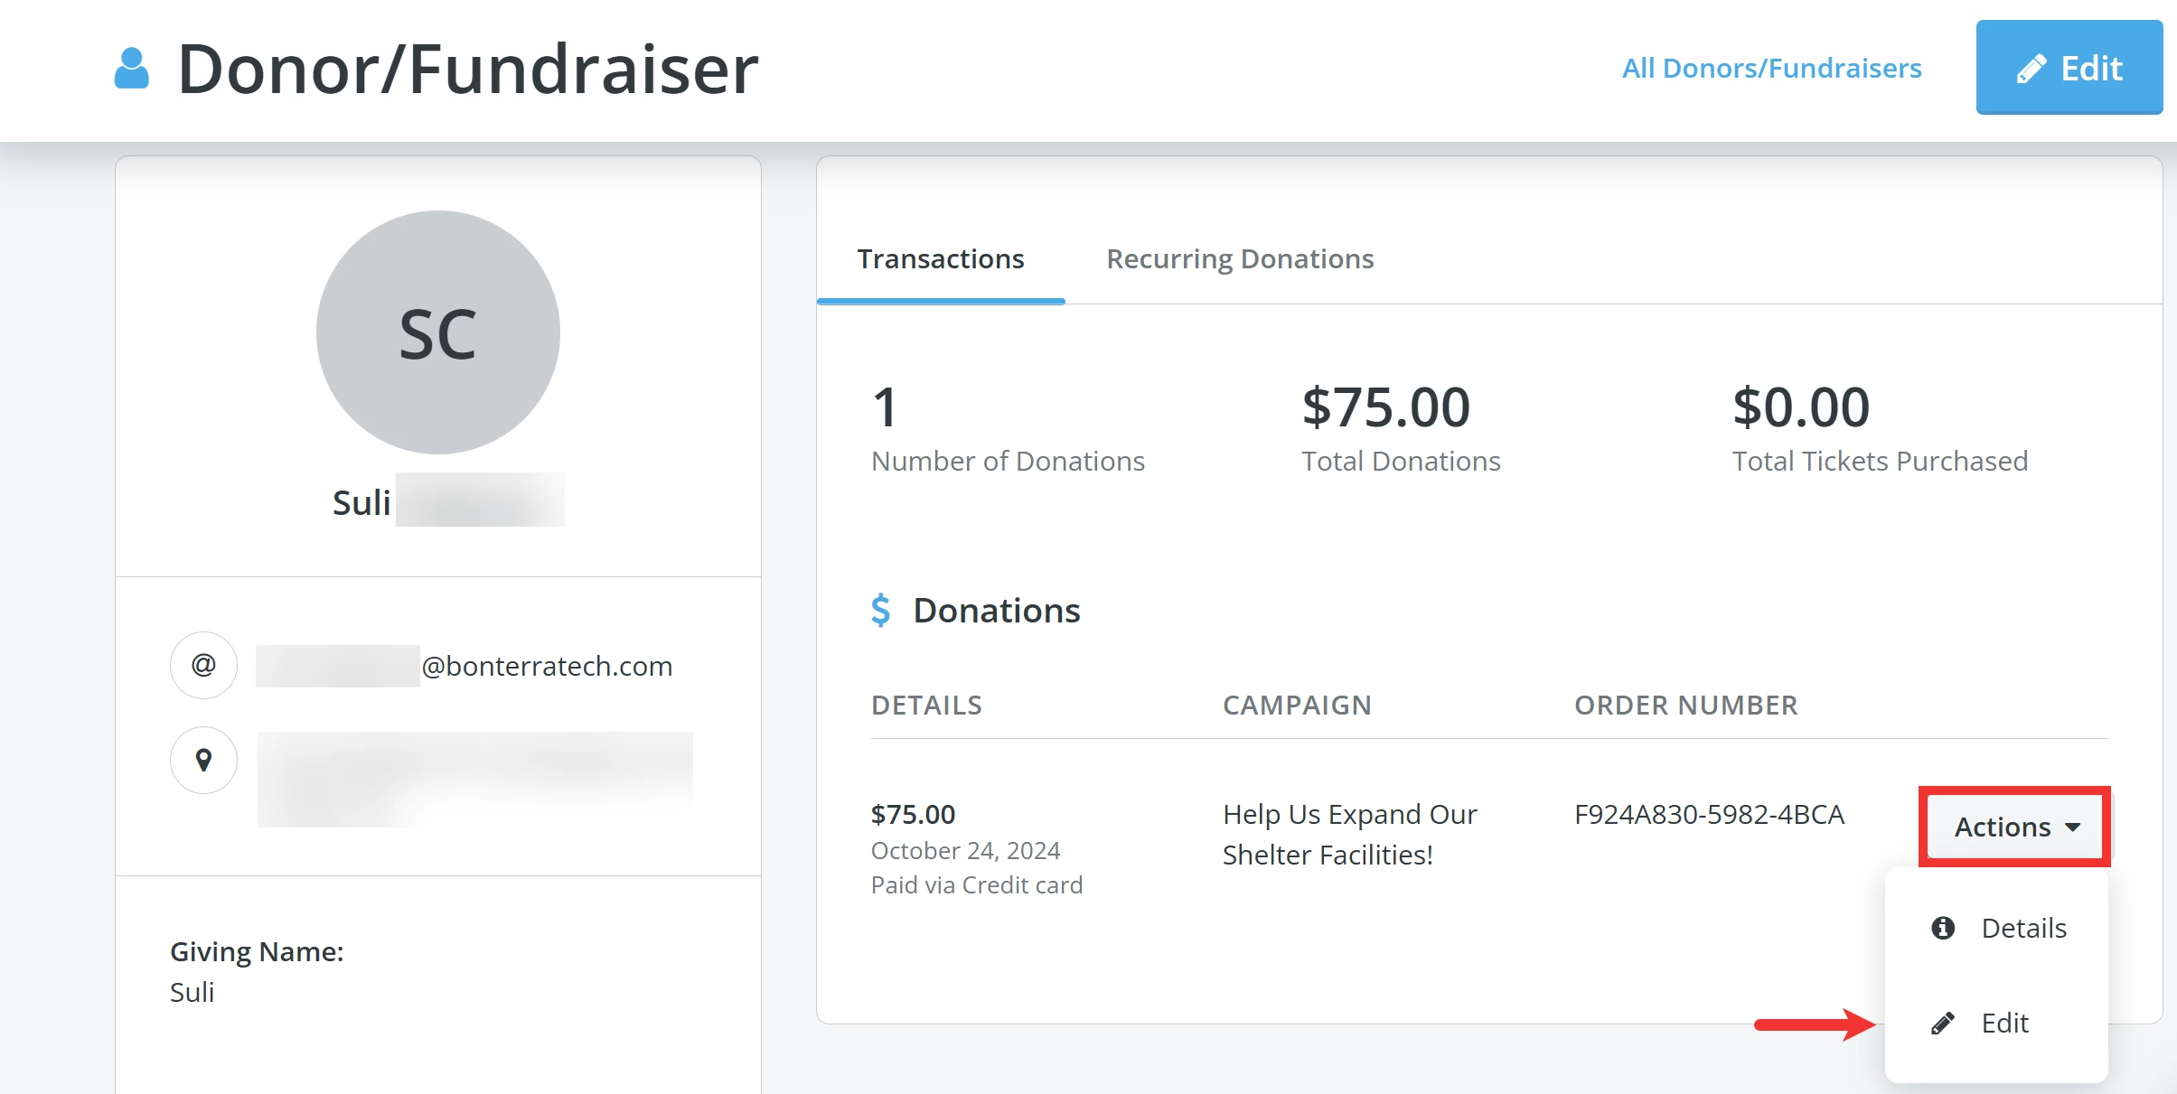Click the location pin icon
The width and height of the screenshot is (2177, 1094).
(x=203, y=760)
